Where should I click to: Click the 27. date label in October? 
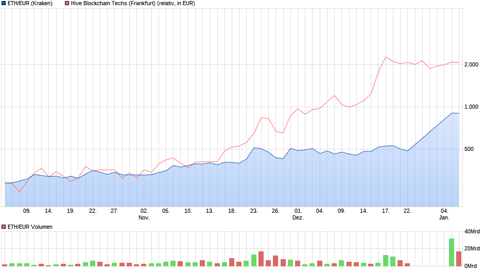[x=114, y=211]
